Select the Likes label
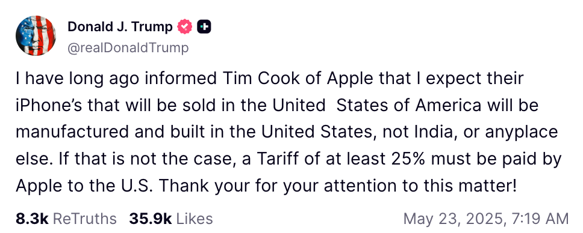 195,219
